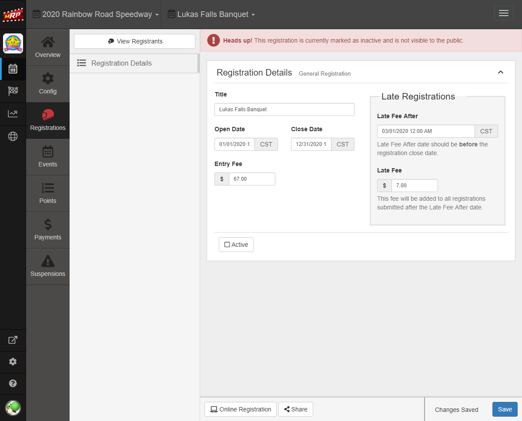Select Registration Details in the side list
This screenshot has width=522, height=421.
click(134, 63)
